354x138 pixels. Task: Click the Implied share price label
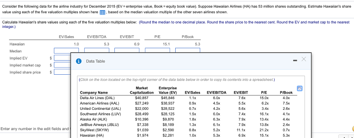point(25,72)
